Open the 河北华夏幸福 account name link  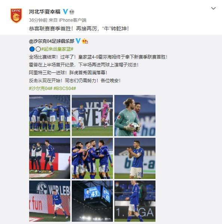tap(44, 12)
